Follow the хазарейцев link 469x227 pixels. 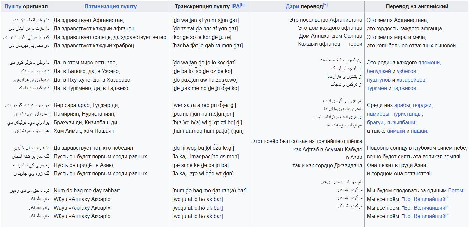pyautogui.click(x=411, y=80)
